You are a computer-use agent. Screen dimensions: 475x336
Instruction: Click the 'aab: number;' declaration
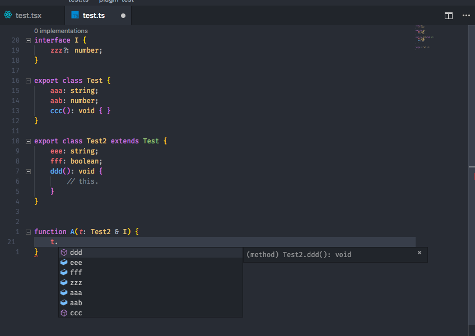(74, 101)
